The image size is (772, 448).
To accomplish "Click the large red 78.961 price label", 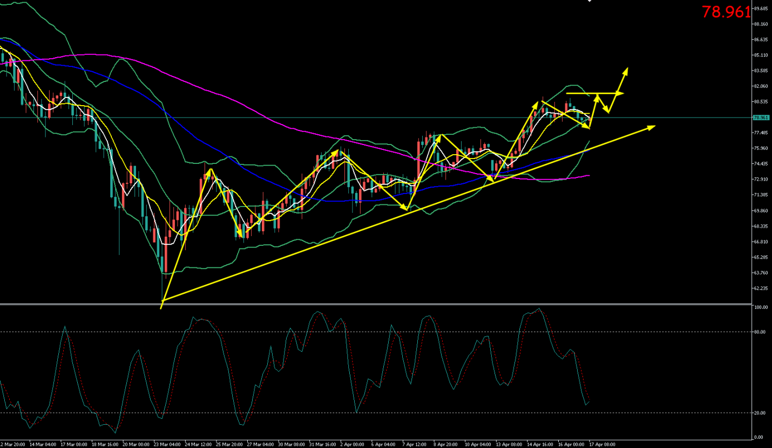I will coord(726,12).
